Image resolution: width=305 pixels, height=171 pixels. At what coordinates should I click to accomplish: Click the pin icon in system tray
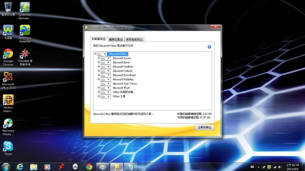click(x=264, y=167)
